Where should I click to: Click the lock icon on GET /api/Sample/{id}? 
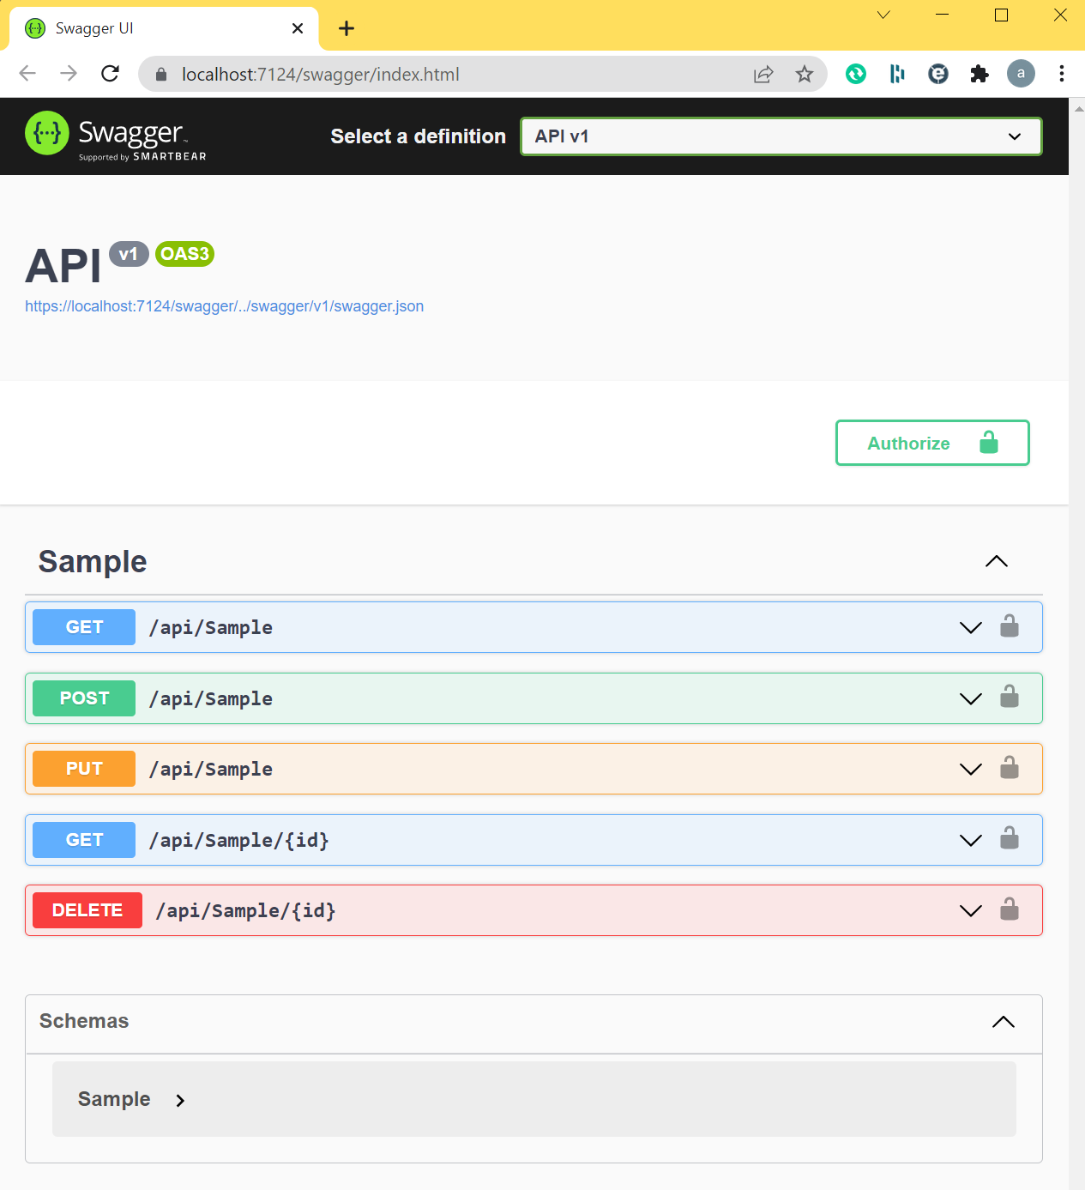click(x=1010, y=840)
